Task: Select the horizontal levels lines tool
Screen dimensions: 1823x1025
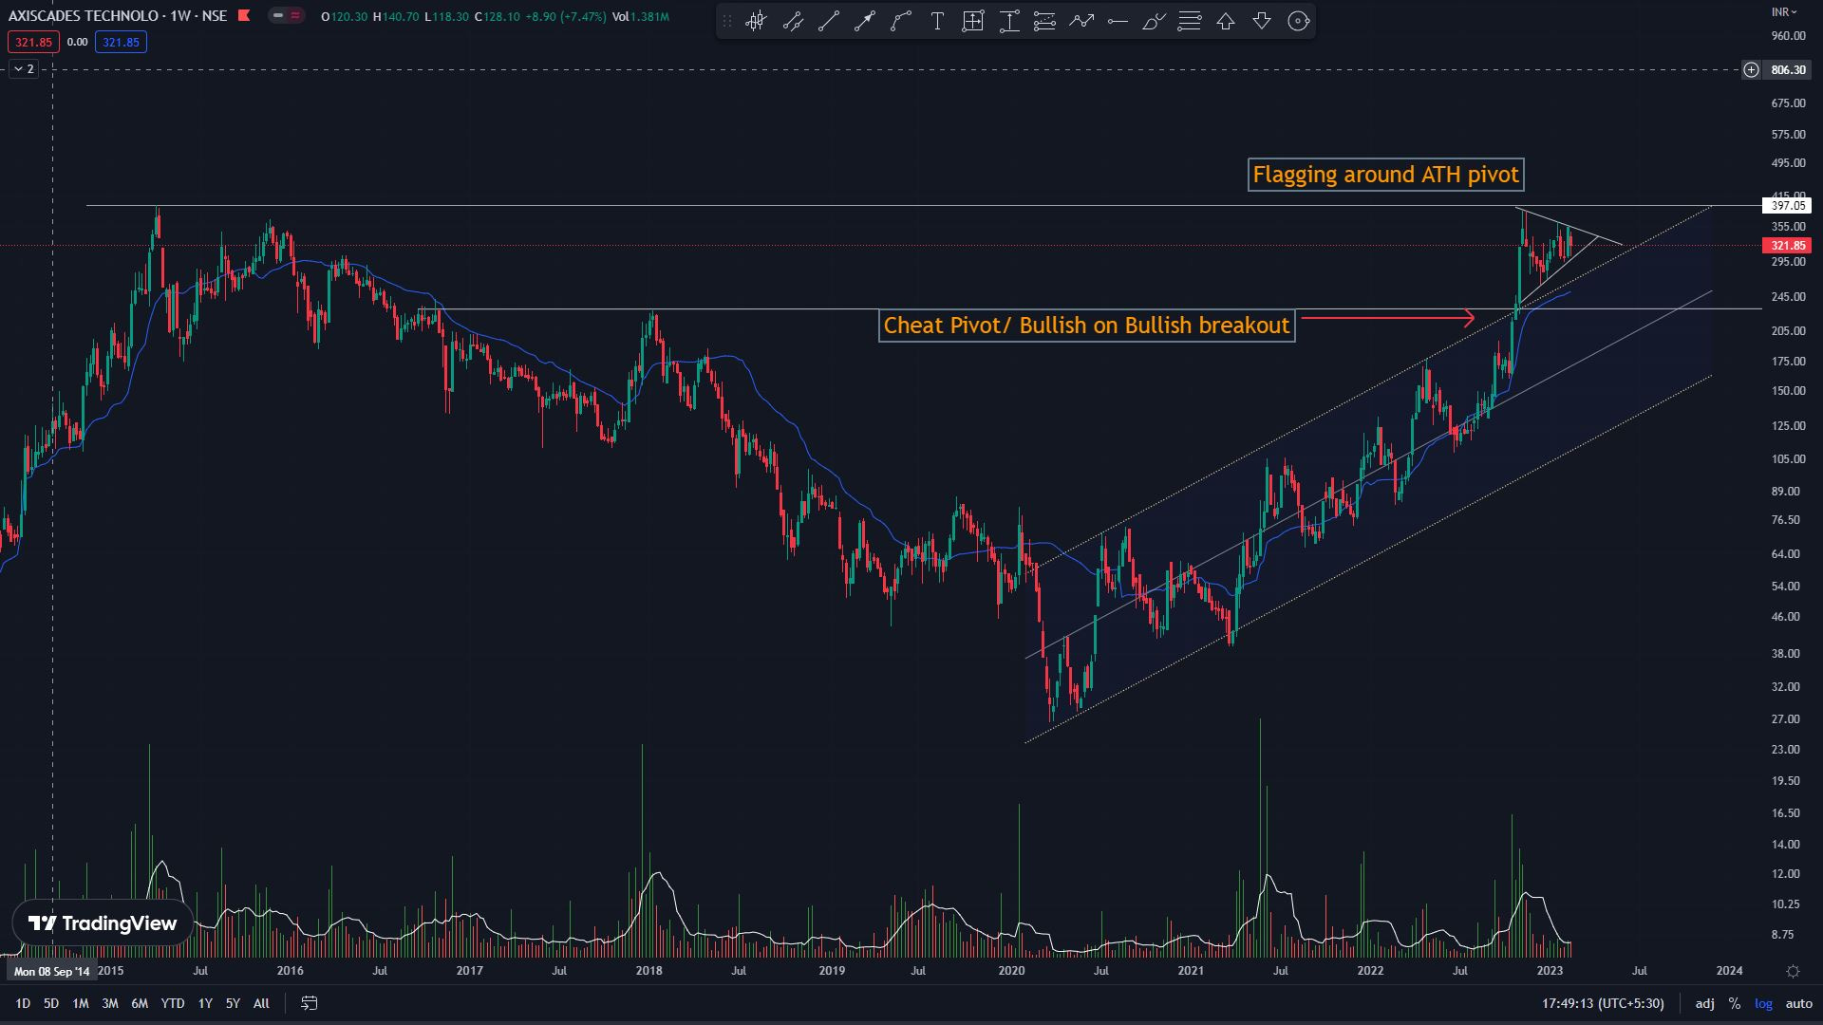Action: (x=1190, y=21)
